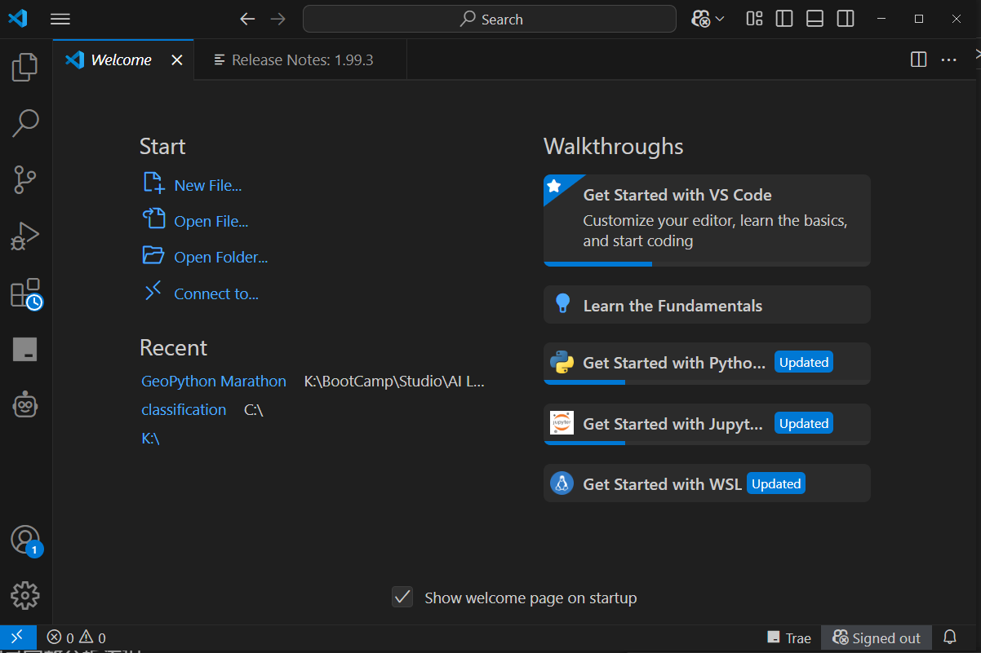Open notifications bell icon
Screen dimensions: 981x653
[950, 638]
